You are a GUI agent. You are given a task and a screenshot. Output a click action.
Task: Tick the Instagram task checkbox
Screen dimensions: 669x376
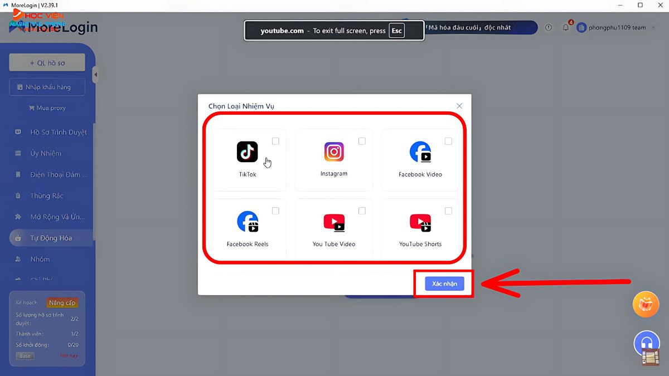[x=362, y=141]
